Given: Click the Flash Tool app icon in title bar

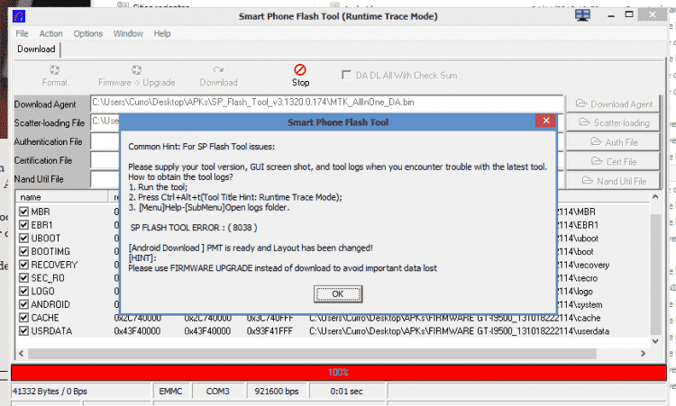Looking at the screenshot, I should 20,16.
